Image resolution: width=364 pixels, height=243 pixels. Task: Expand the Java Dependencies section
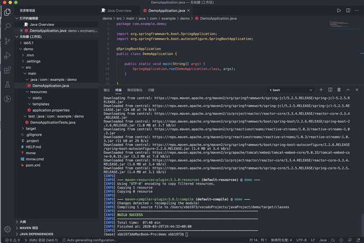(x=57, y=234)
